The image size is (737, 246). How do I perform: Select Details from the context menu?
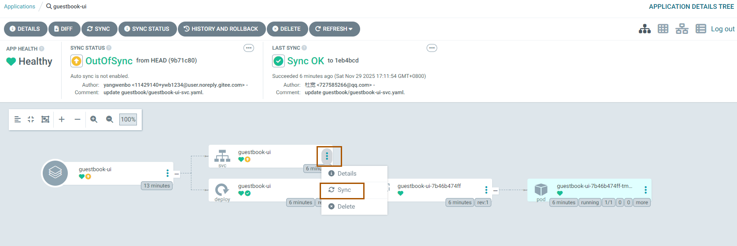point(346,173)
